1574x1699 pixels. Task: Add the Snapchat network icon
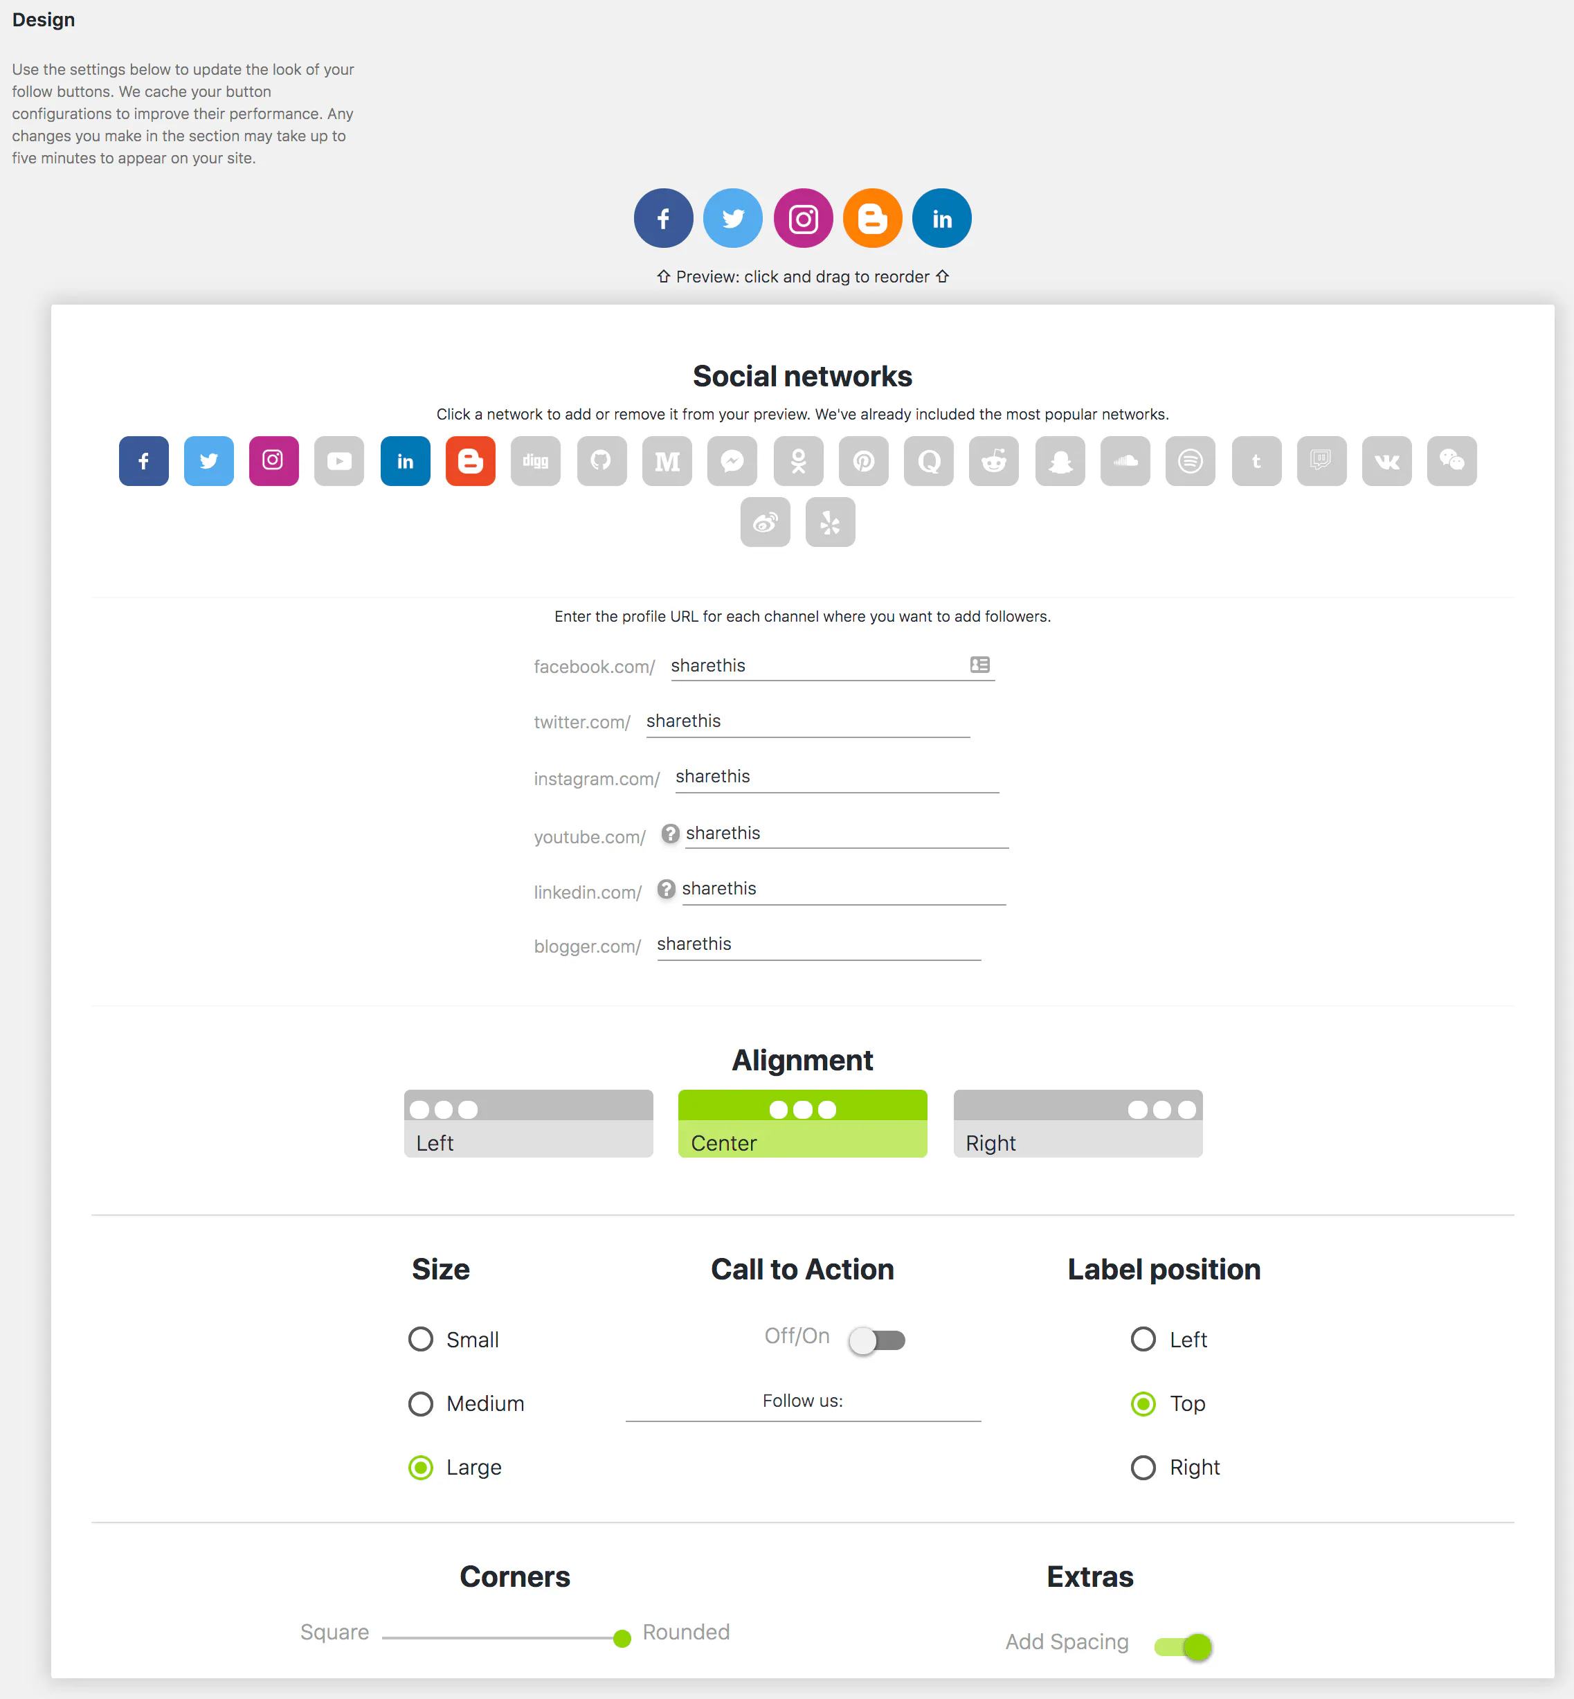point(1060,461)
